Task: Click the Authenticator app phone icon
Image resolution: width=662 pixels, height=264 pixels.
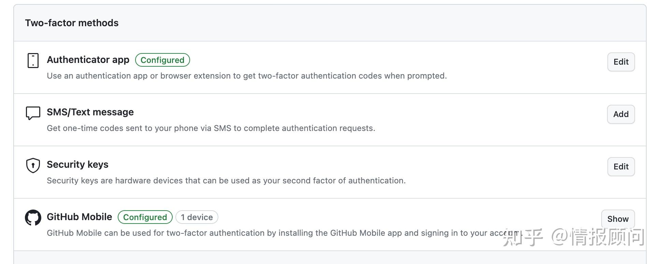Action: click(33, 61)
